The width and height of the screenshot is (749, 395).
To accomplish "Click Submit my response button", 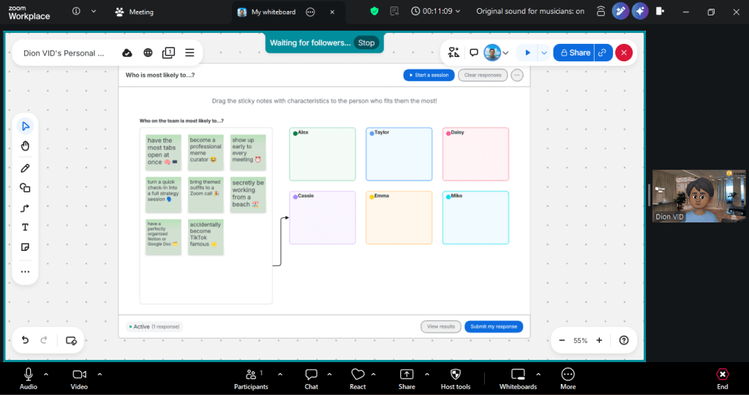I will 494,327.
